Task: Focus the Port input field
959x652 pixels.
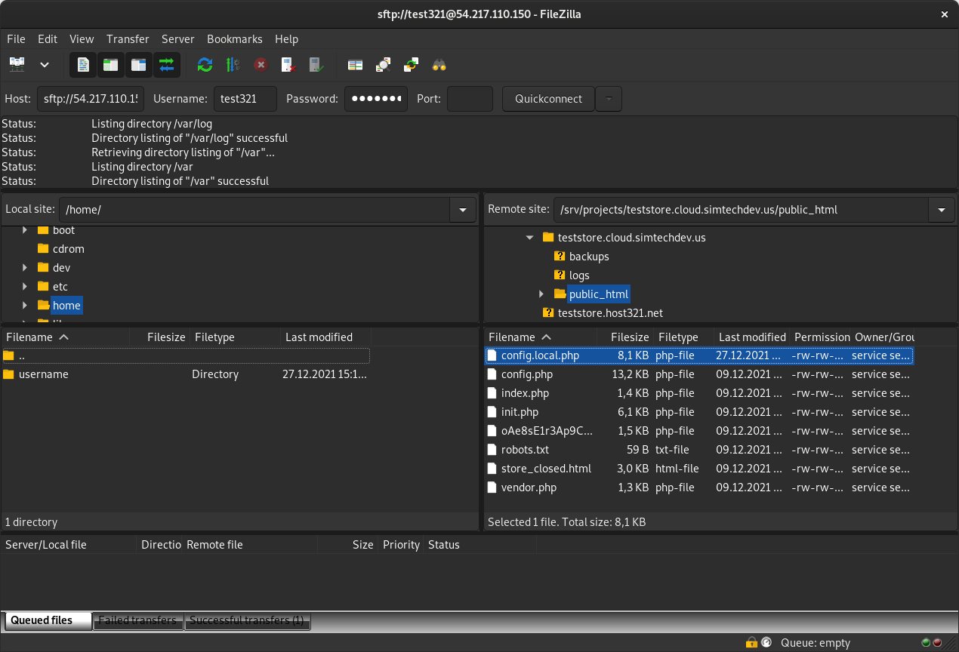Action: (470, 99)
